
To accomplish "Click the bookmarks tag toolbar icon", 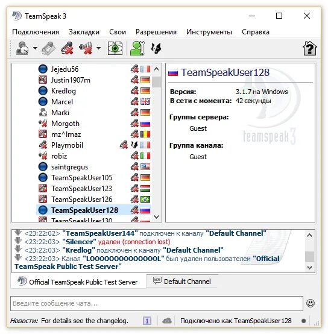I will tap(49, 48).
